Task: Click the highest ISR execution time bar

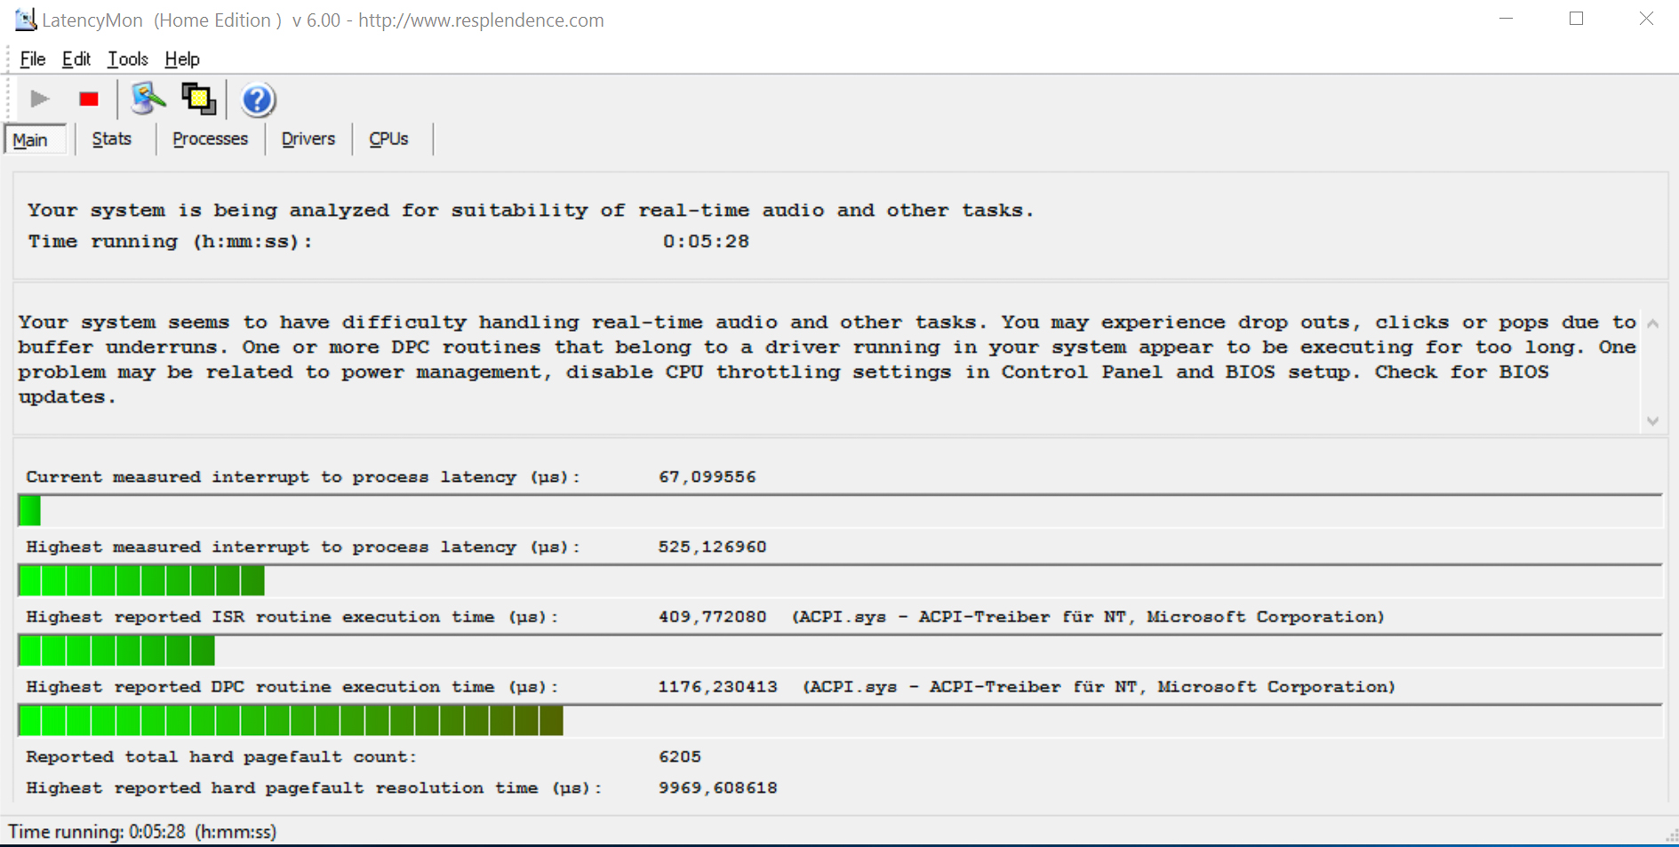Action: tap(840, 651)
